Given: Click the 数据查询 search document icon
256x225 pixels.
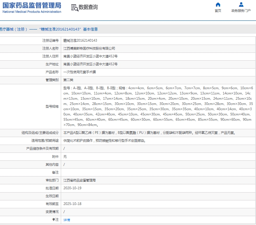Looking at the screenshot, I should point(75,8).
